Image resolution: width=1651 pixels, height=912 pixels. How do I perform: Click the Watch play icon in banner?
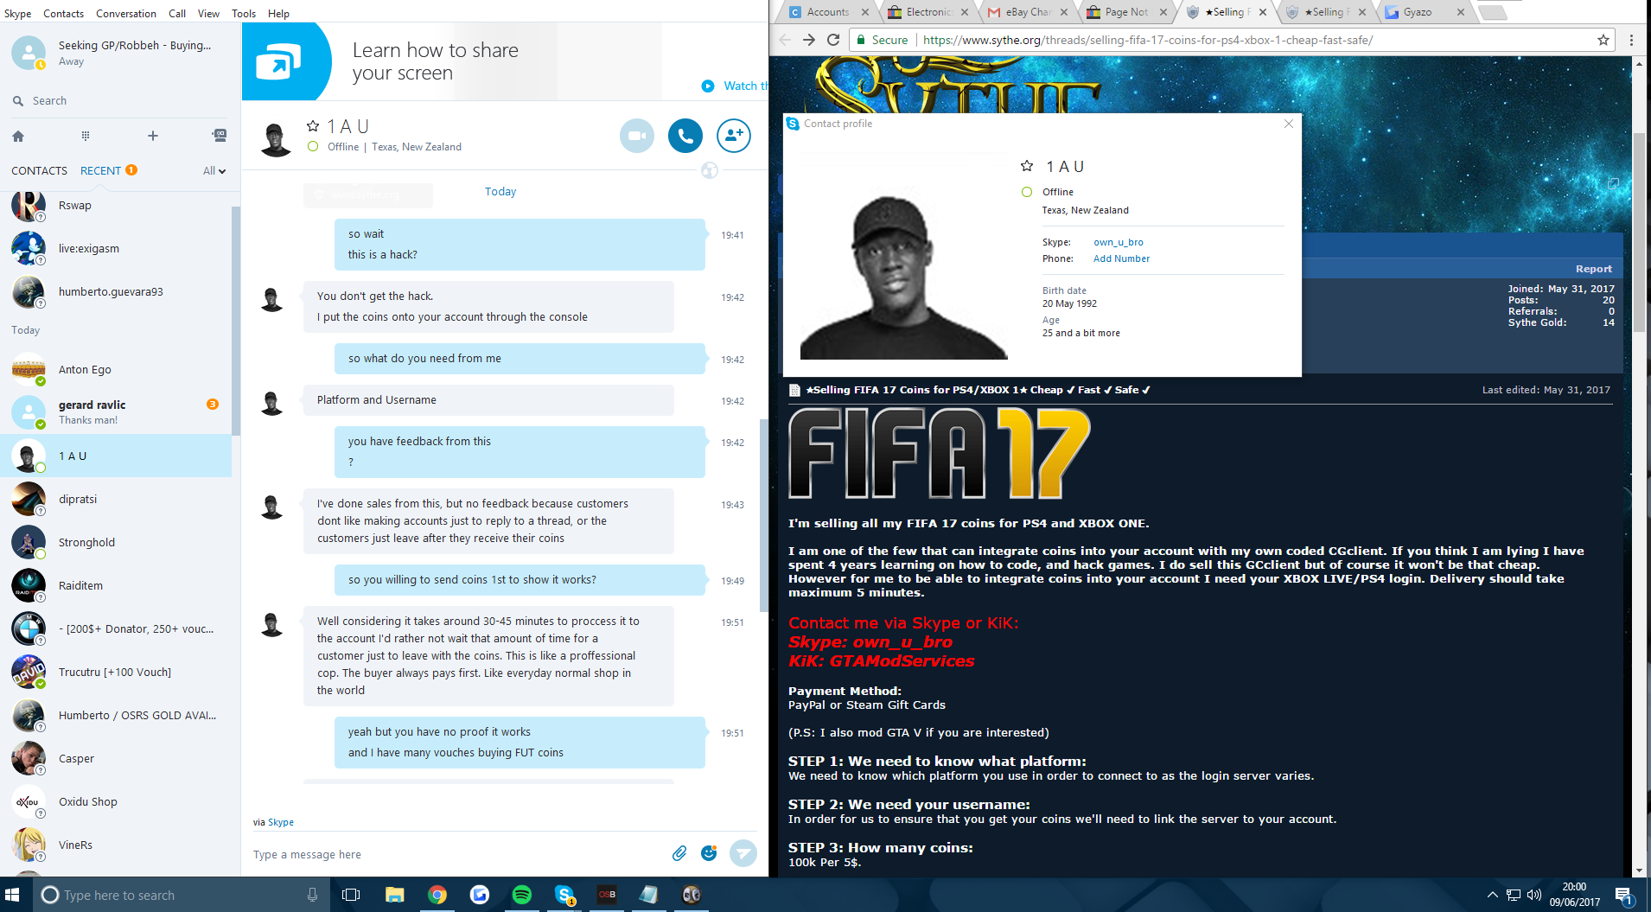pyautogui.click(x=708, y=86)
